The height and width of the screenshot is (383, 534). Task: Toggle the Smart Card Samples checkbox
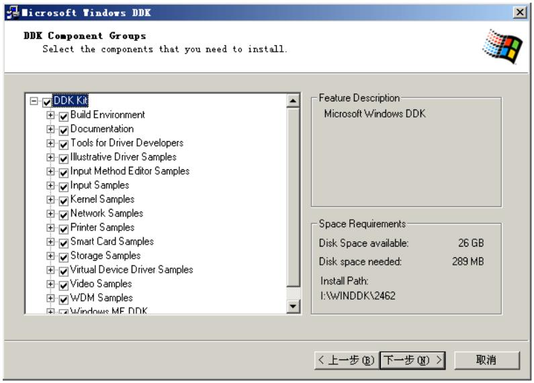click(64, 243)
